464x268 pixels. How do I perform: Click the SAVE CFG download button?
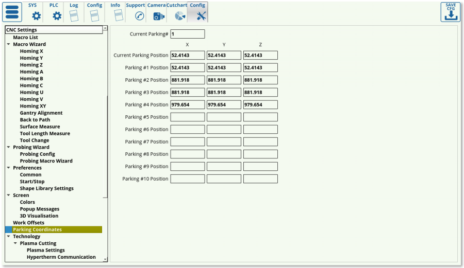tap(451, 12)
